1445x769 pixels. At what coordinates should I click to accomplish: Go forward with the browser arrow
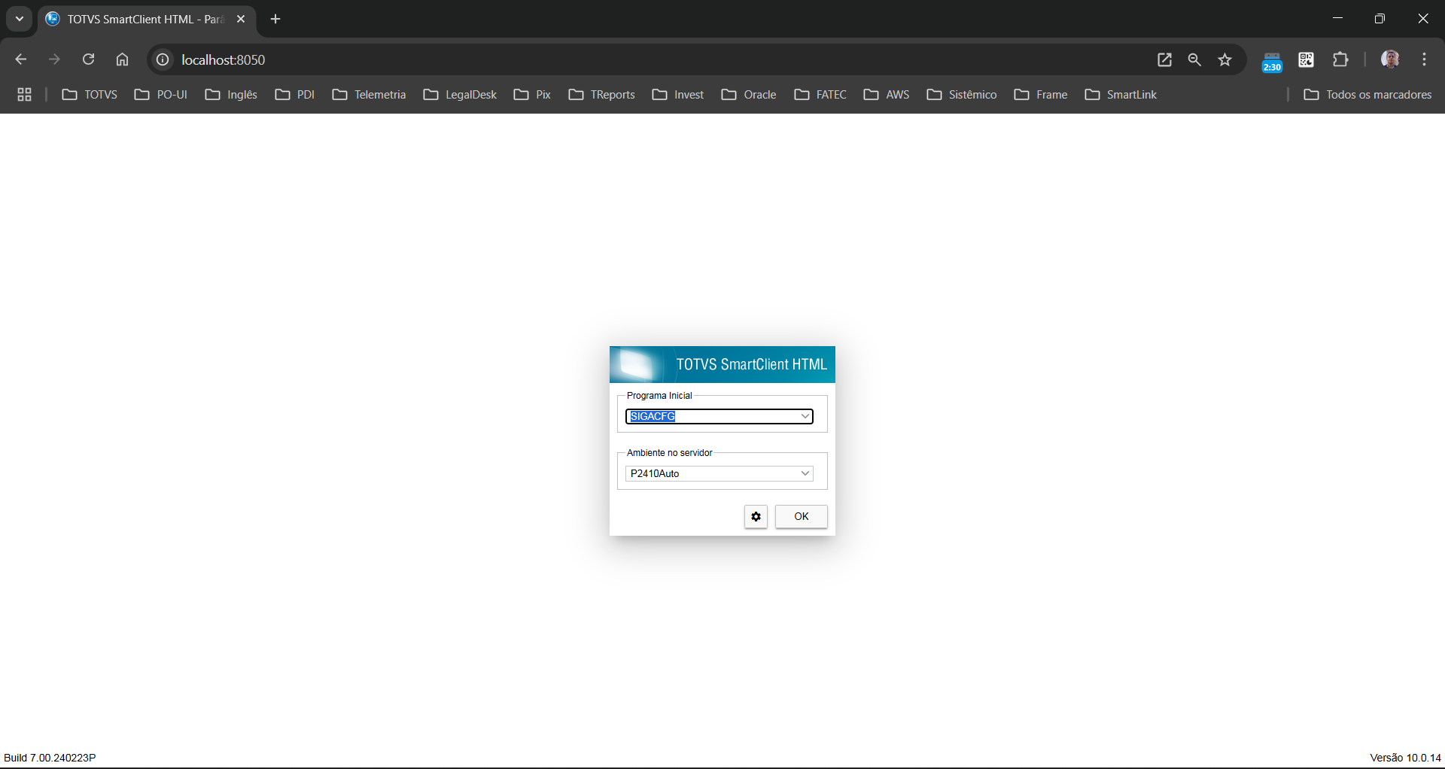click(x=54, y=59)
